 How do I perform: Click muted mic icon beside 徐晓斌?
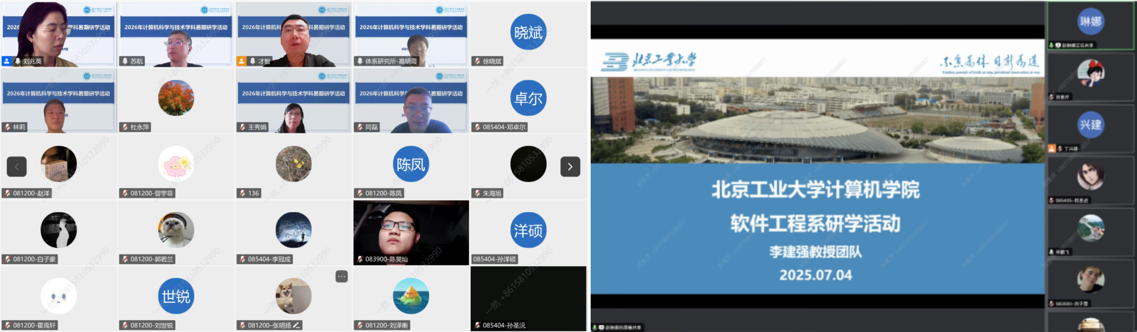pyautogui.click(x=477, y=61)
